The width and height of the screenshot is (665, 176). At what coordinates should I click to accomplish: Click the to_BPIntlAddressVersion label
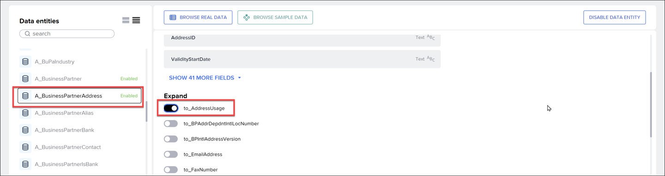(x=212, y=139)
